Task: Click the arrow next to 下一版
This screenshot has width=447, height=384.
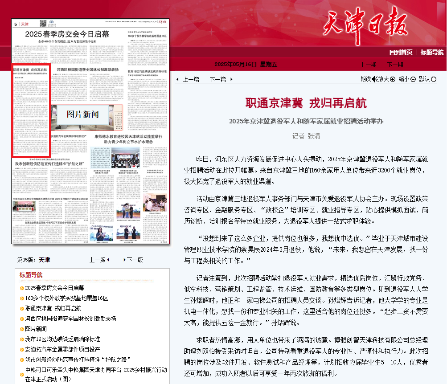Action: coord(125,260)
